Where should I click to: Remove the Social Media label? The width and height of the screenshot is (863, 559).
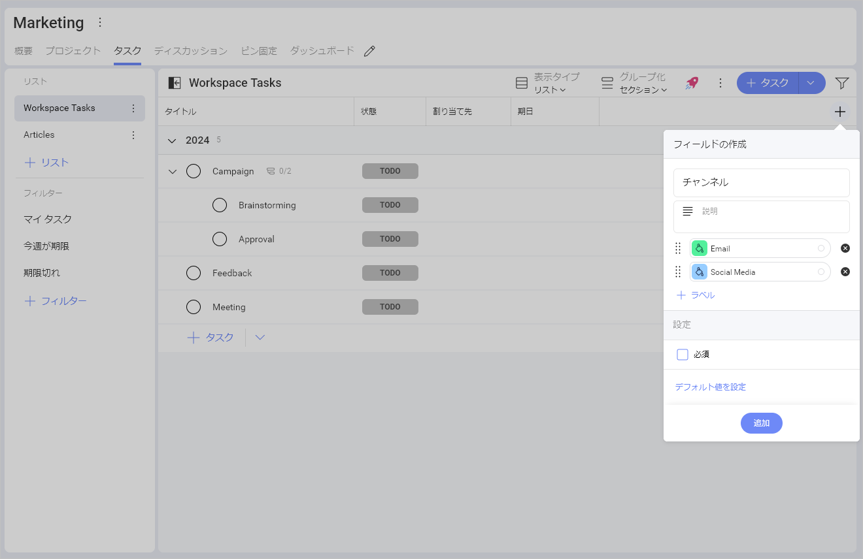click(845, 272)
